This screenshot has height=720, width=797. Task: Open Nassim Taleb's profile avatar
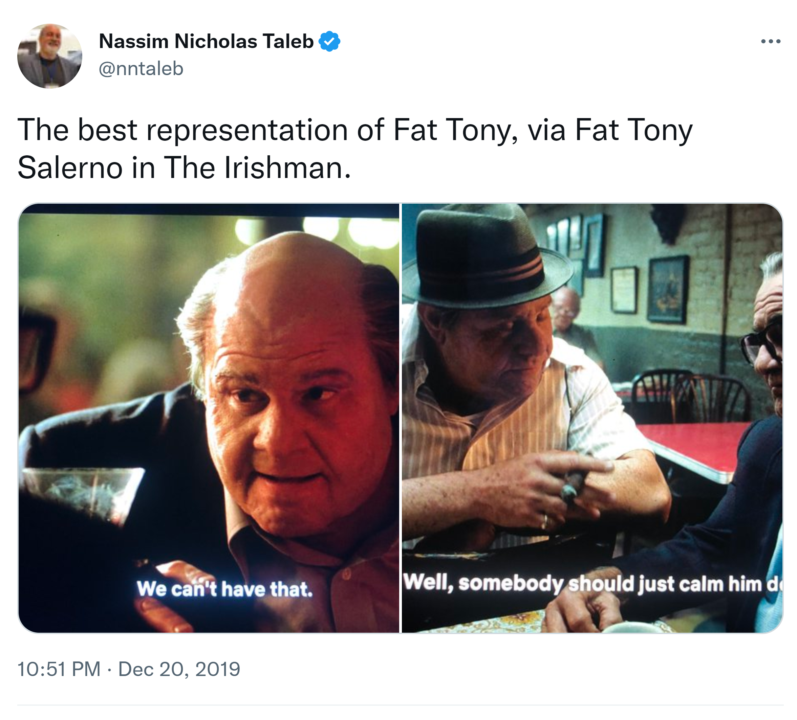(x=50, y=56)
